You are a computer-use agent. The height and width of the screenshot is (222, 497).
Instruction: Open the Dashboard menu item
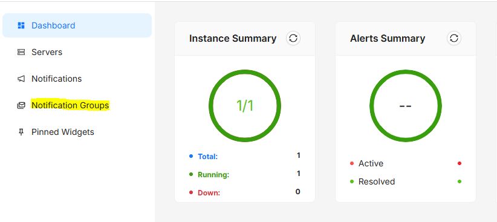click(x=77, y=25)
